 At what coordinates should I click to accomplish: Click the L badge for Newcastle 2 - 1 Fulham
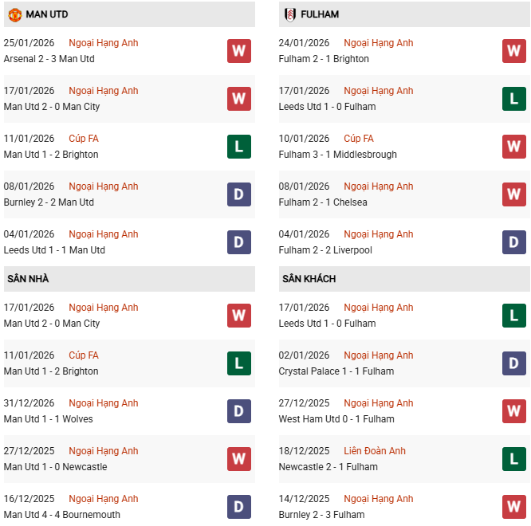[x=514, y=459]
